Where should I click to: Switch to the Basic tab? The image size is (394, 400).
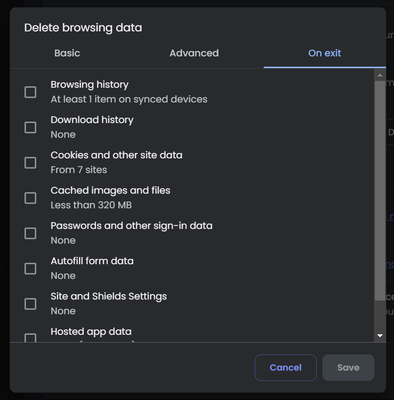click(x=67, y=53)
